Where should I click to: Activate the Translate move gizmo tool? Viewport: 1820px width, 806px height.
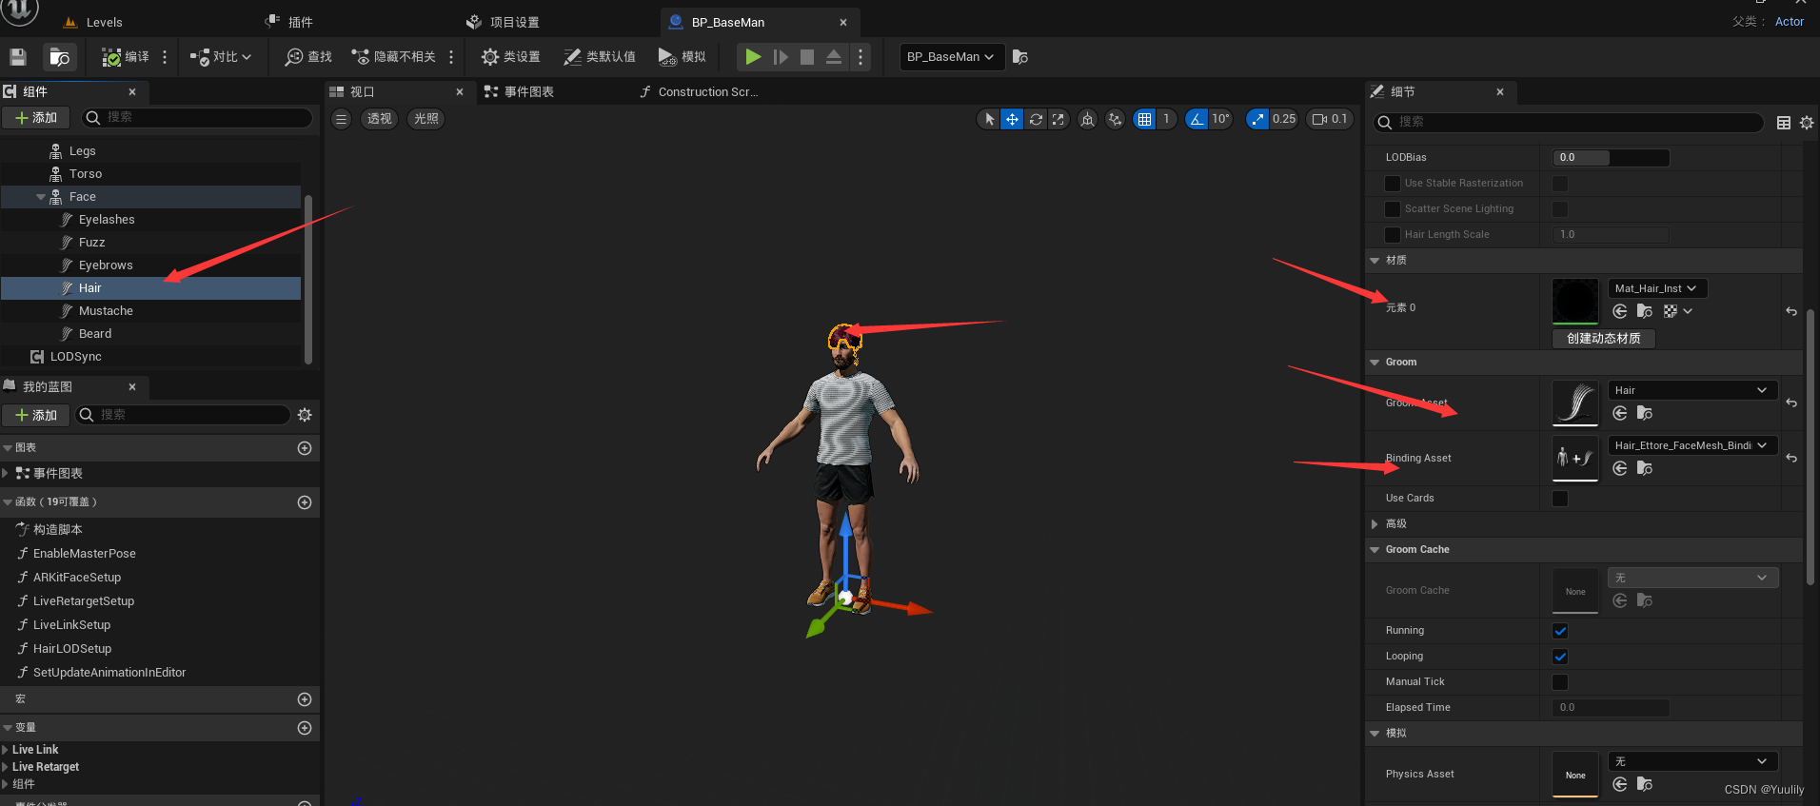(1012, 119)
